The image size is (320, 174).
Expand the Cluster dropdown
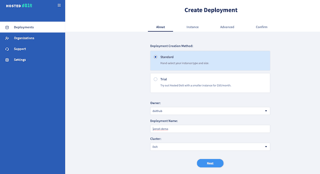210,147
